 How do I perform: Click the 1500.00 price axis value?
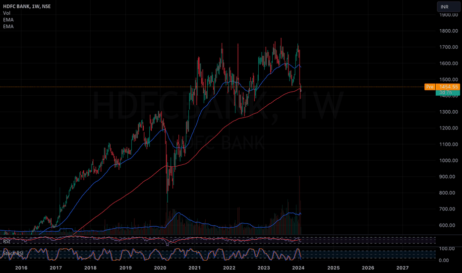click(449, 80)
